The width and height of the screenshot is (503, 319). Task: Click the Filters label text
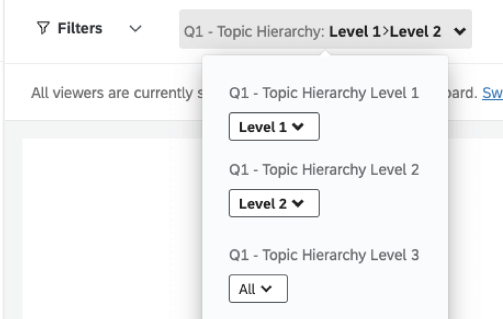coord(80,28)
